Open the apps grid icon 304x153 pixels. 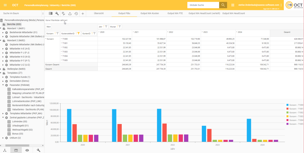(x=232, y=5)
